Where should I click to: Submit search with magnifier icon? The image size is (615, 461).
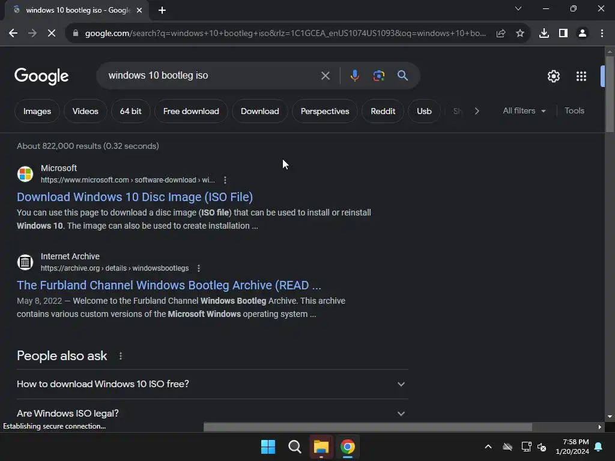(403, 76)
